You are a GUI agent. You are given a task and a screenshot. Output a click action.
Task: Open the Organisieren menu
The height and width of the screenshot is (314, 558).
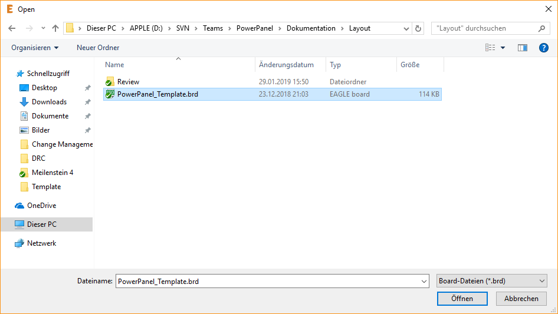coord(35,48)
